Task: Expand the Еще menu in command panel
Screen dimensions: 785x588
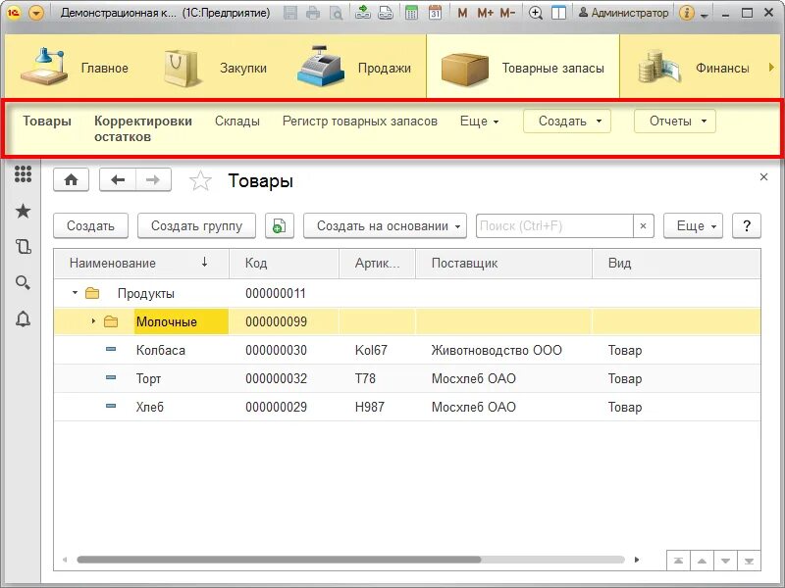Action: [x=479, y=121]
